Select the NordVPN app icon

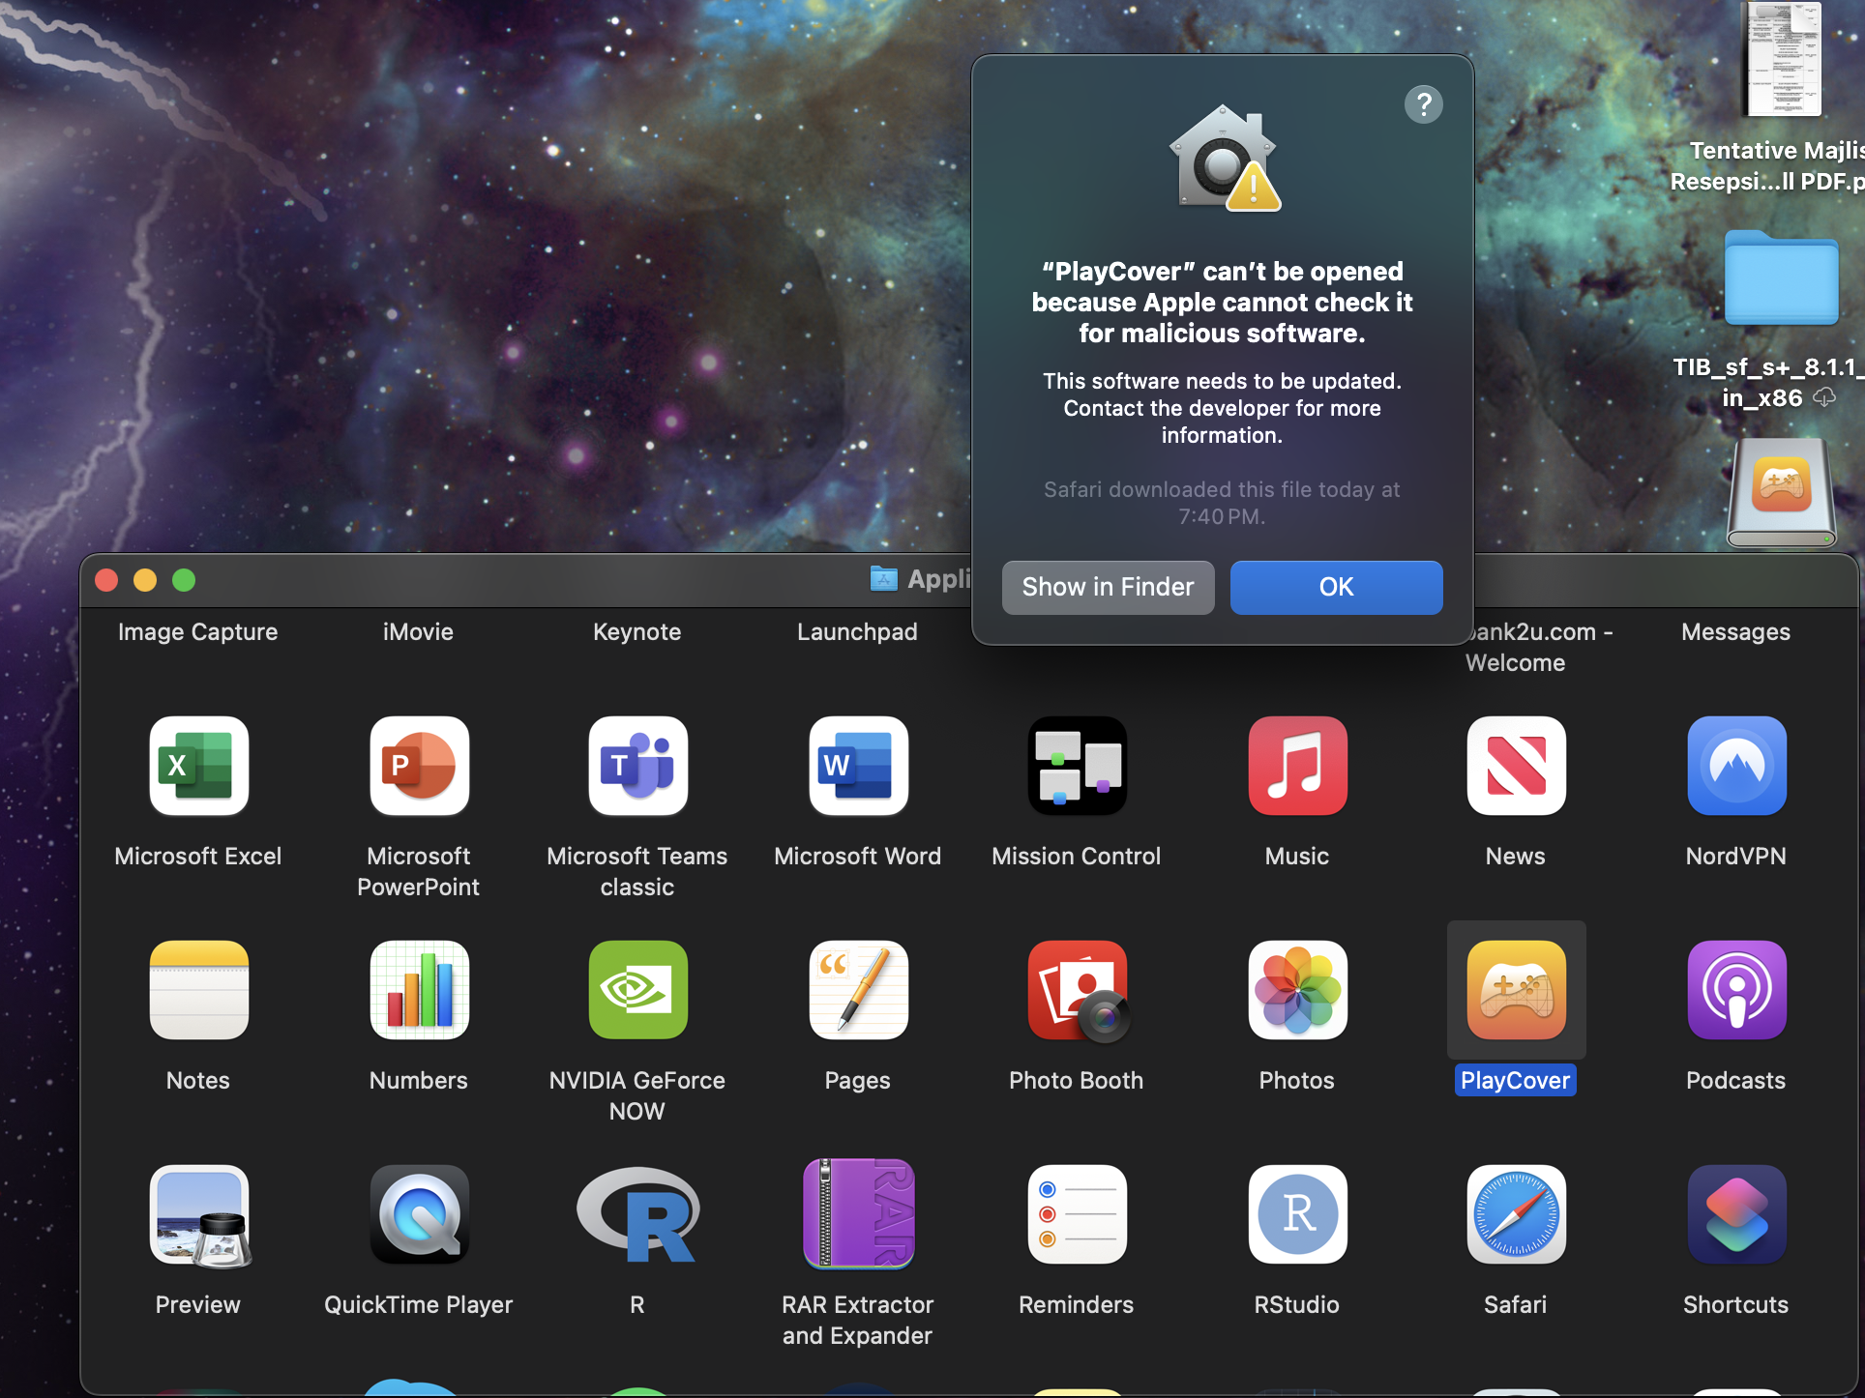tap(1735, 766)
